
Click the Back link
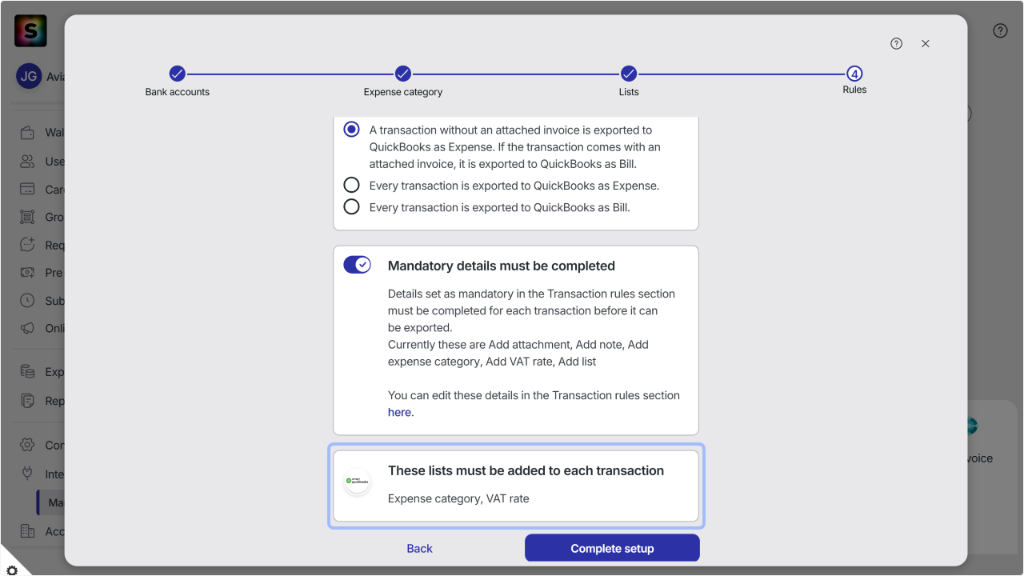click(419, 549)
